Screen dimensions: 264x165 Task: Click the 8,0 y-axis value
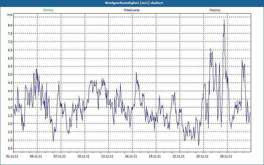(10, 25)
